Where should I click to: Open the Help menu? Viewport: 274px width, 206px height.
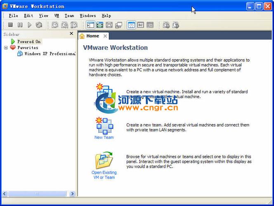click(x=106, y=16)
